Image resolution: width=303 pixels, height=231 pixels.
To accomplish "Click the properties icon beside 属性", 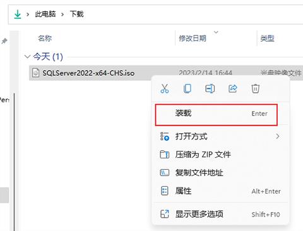I will [x=165, y=191].
